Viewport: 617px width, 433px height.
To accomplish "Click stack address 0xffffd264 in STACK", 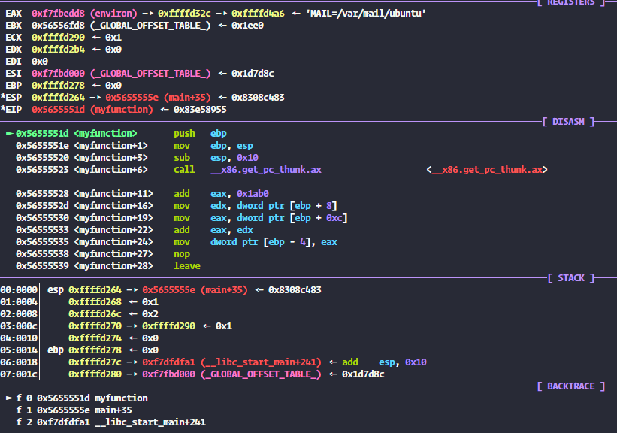I will [x=95, y=290].
